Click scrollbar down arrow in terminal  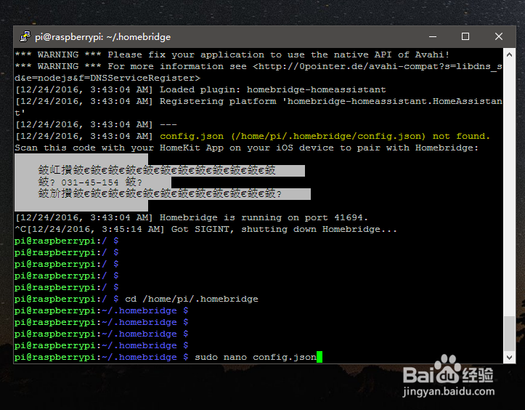509,358
